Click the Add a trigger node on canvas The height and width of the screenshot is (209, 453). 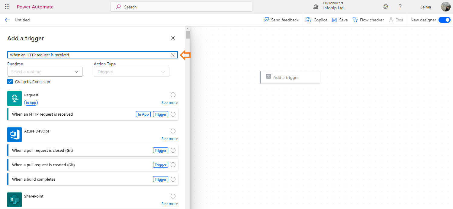click(x=289, y=77)
